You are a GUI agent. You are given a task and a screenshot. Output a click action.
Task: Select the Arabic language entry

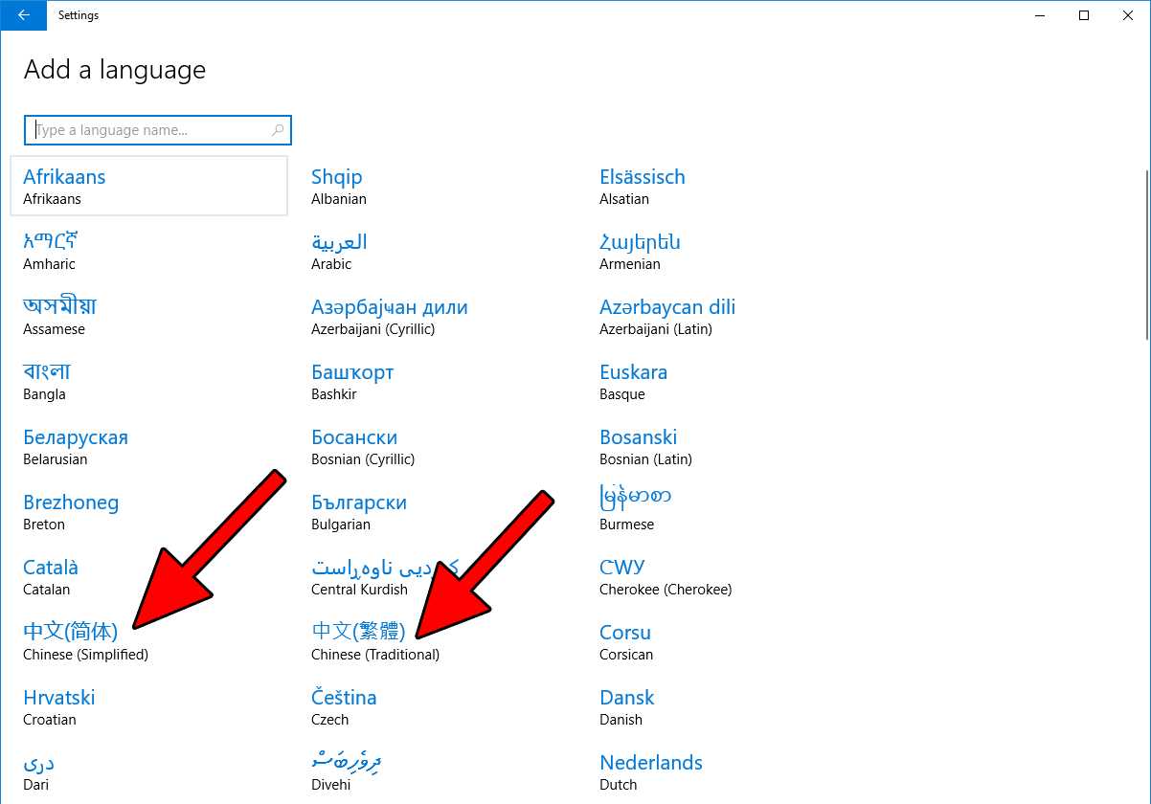click(339, 252)
